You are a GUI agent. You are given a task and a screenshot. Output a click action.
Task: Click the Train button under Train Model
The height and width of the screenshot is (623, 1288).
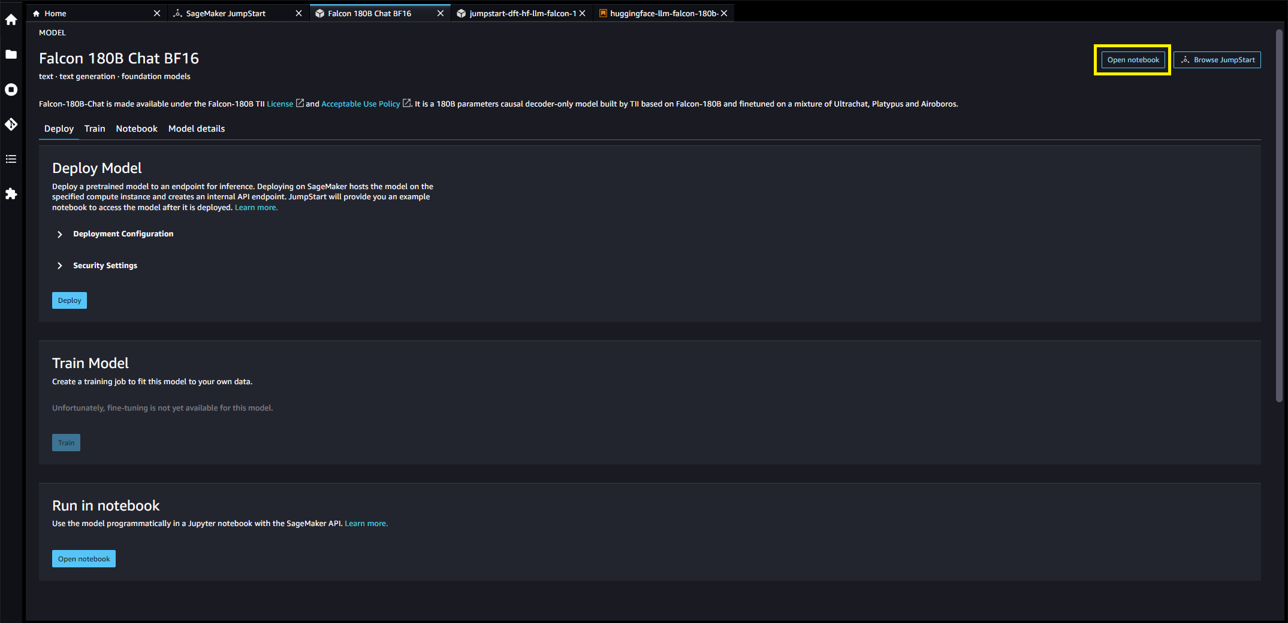66,443
